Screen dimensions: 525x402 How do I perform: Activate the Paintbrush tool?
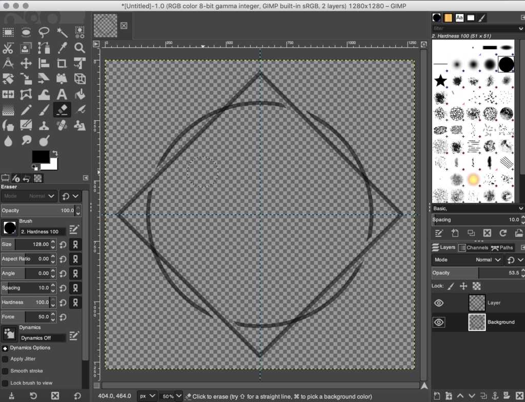click(x=44, y=110)
